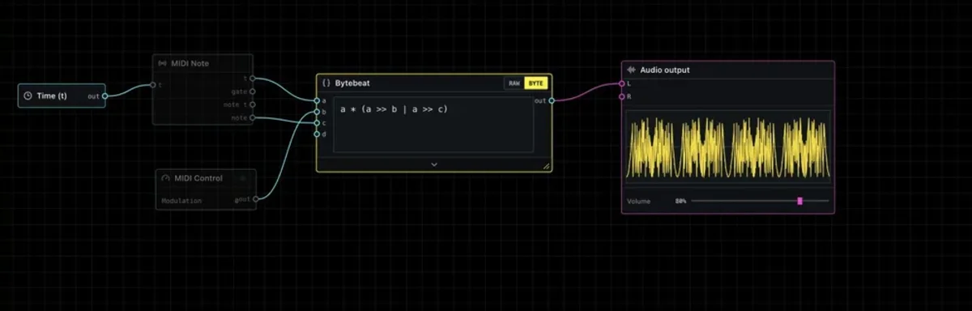Click the Modulation label in MIDI Control

(181, 201)
